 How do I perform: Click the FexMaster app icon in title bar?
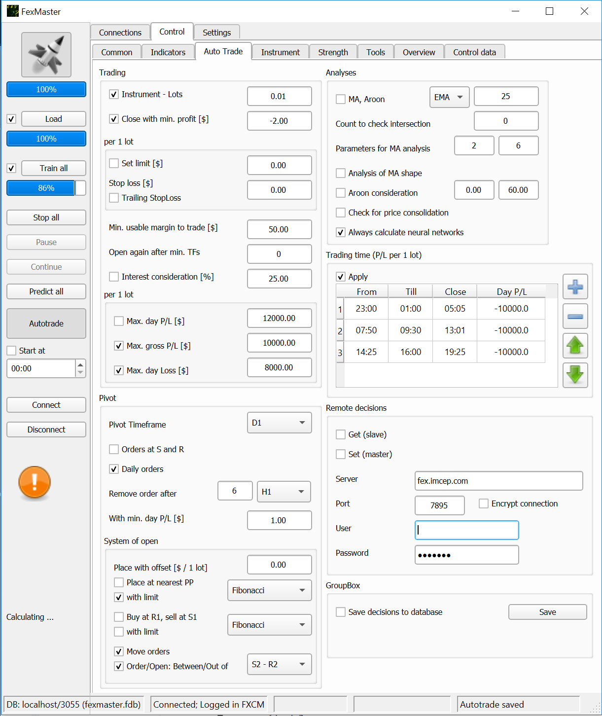click(x=12, y=11)
